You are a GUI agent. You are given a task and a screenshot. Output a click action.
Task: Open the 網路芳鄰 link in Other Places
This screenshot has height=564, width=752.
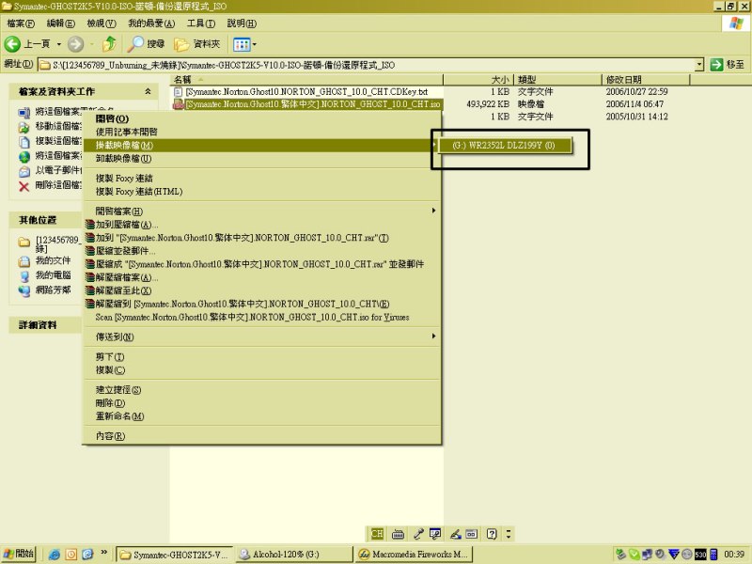tap(53, 290)
